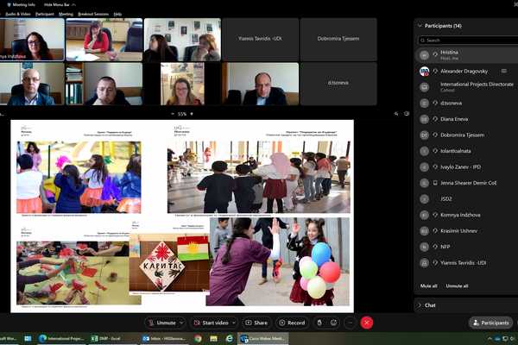Select Komnya Indzhova in participants list
The width and height of the screenshot is (518, 345).
pyautogui.click(x=466, y=215)
